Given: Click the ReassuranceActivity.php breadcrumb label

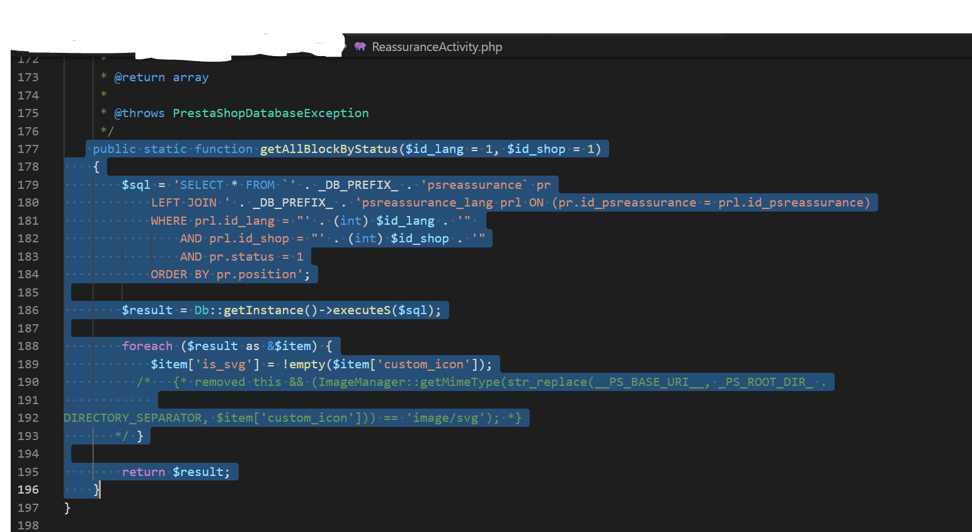Looking at the screenshot, I should click(x=437, y=47).
